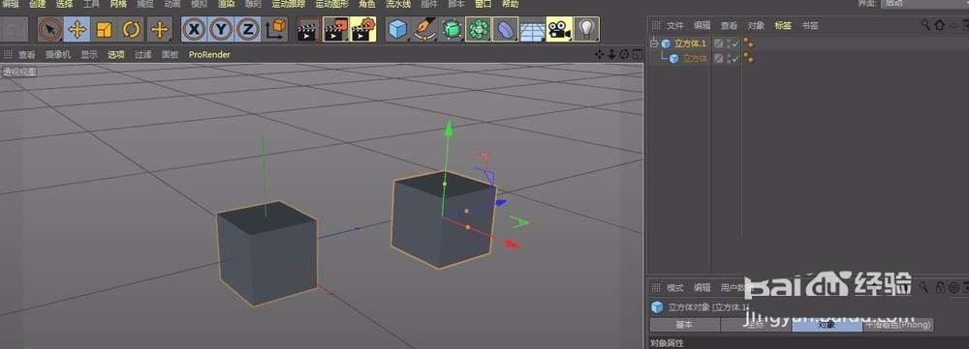Open the 创建 menu
969x349 pixels.
coord(38,4)
